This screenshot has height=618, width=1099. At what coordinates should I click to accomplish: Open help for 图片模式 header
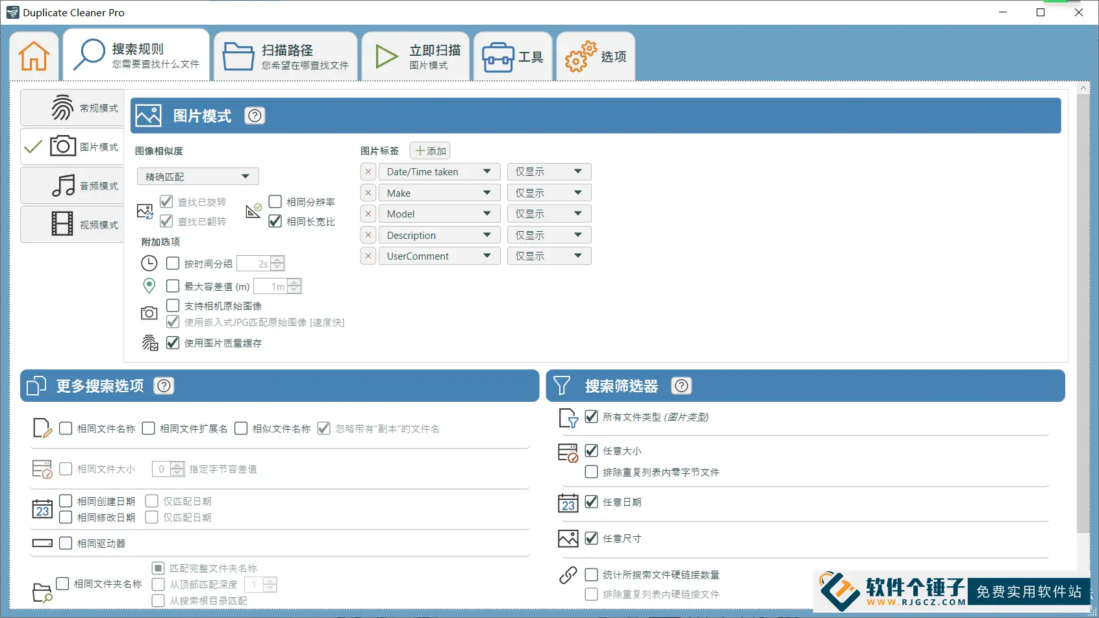tap(255, 116)
